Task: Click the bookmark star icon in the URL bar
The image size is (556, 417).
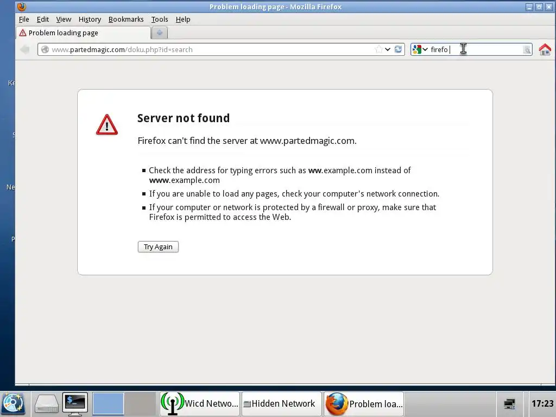Action: click(x=378, y=49)
